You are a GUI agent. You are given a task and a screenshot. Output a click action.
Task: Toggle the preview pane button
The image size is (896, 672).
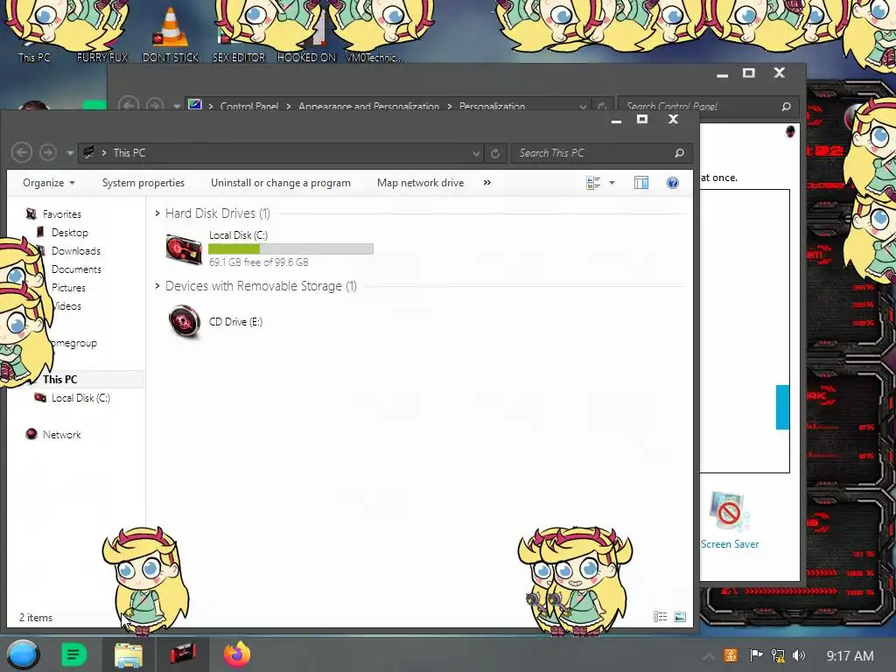coord(641,183)
